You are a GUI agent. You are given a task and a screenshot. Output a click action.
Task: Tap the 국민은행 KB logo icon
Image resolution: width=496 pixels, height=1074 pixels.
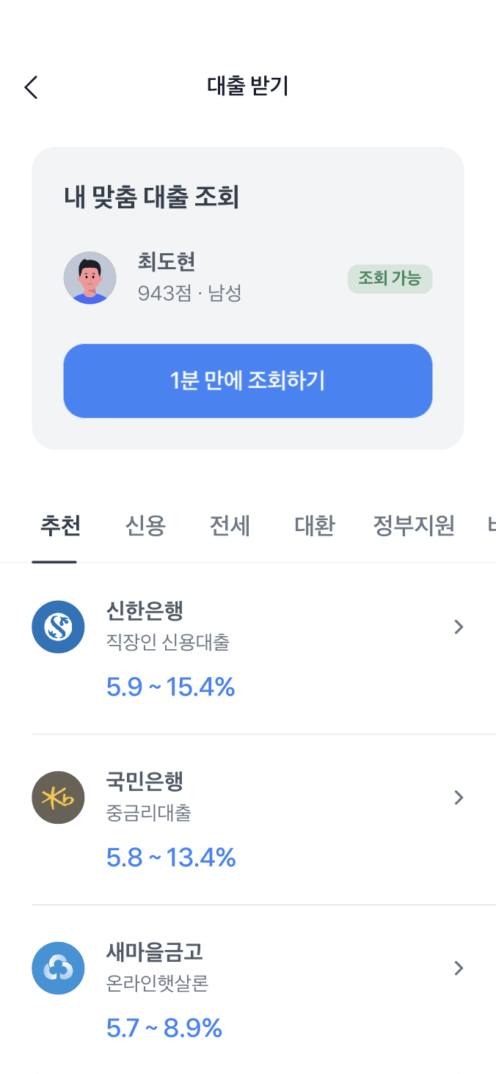tap(59, 797)
